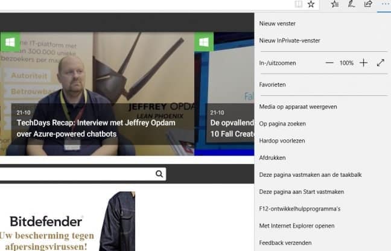
Task: Click the Share page icon
Action: click(x=368, y=4)
